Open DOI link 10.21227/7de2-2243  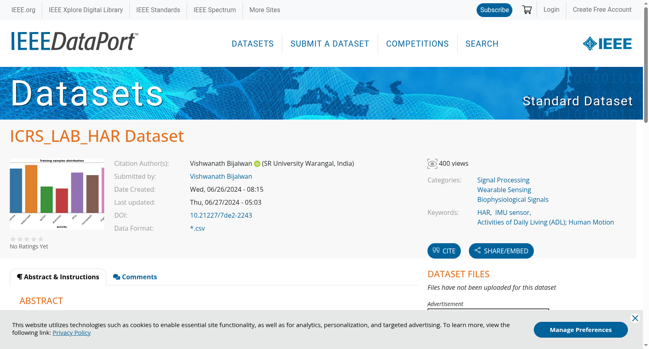coord(221,216)
